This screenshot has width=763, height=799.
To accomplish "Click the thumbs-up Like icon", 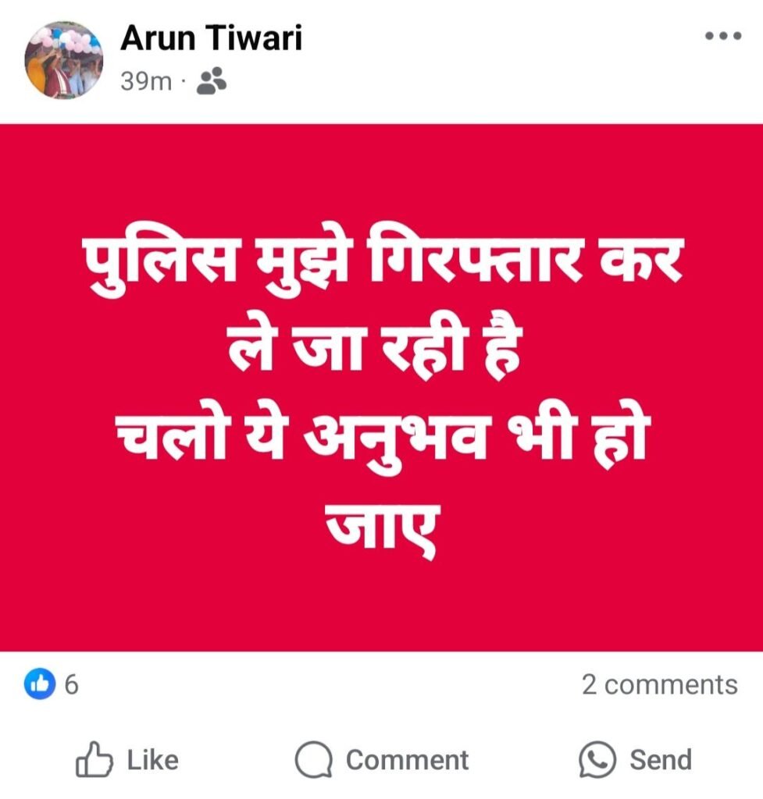I will point(94,759).
